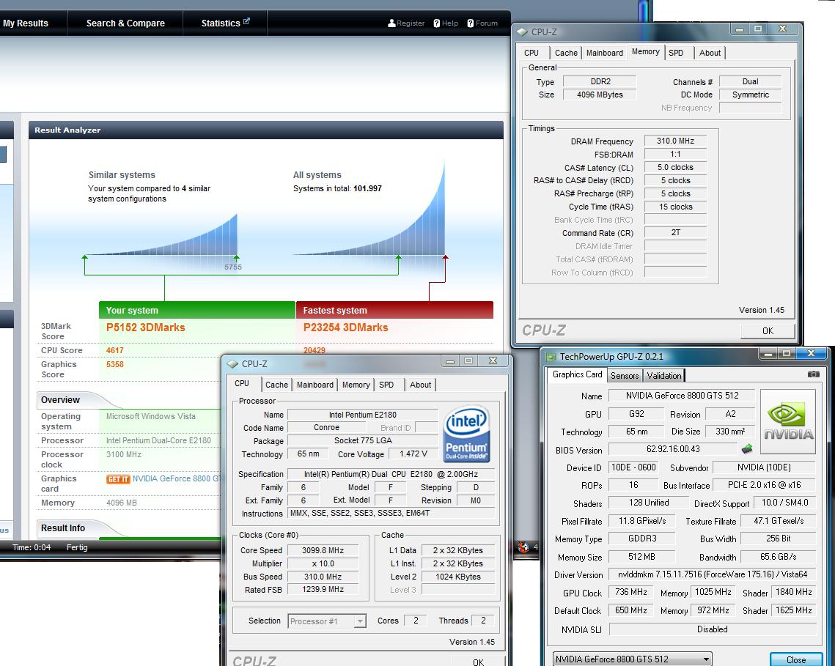Click the NVIDIA GeForce 8800 graphics card link
Image resolution: width=835 pixels, height=666 pixels.
pyautogui.click(x=177, y=478)
